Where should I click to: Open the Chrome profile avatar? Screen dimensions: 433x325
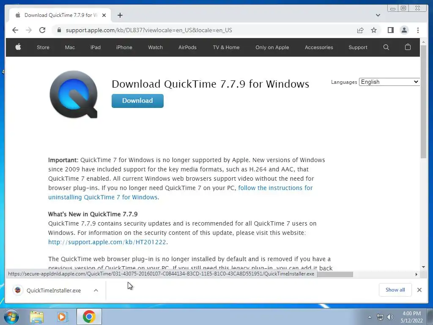pyautogui.click(x=404, y=30)
